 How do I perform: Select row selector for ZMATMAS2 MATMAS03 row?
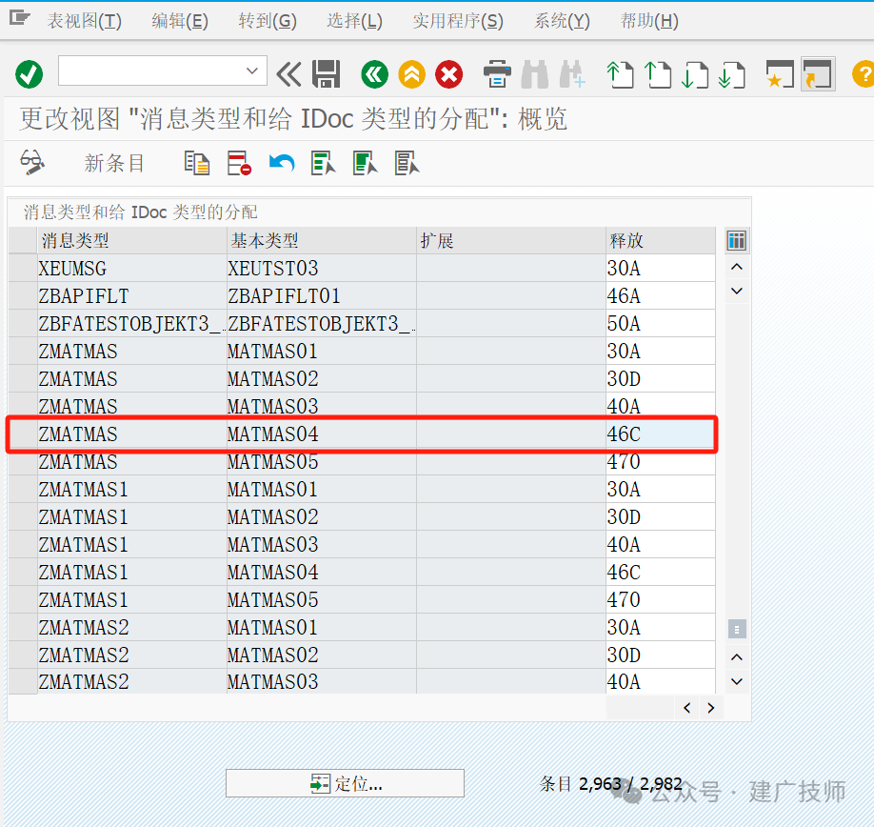coord(23,682)
